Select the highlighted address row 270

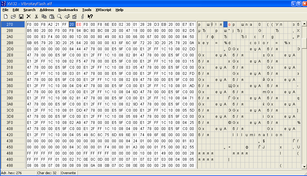13,25
